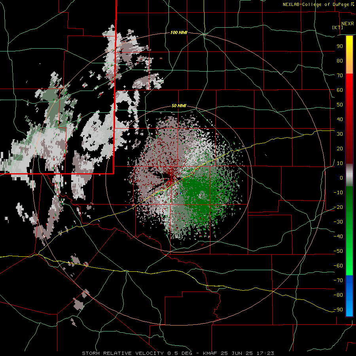
Task: Click the [KT] units label
Action: [x=338, y=27]
